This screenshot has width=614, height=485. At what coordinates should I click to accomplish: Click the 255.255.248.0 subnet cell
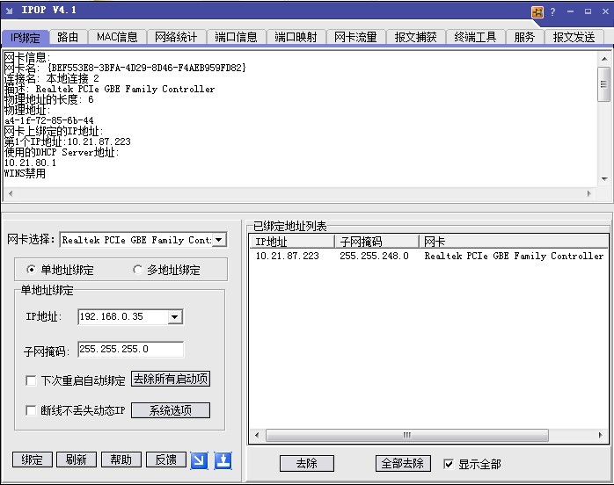tap(374, 256)
